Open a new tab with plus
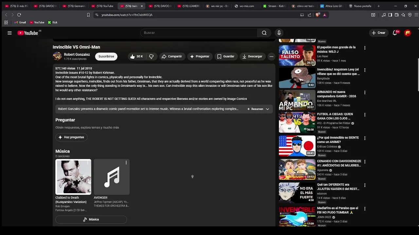The image size is (419, 235). (378, 6)
